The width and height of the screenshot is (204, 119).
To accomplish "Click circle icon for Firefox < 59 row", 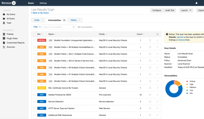I will click(150, 47).
